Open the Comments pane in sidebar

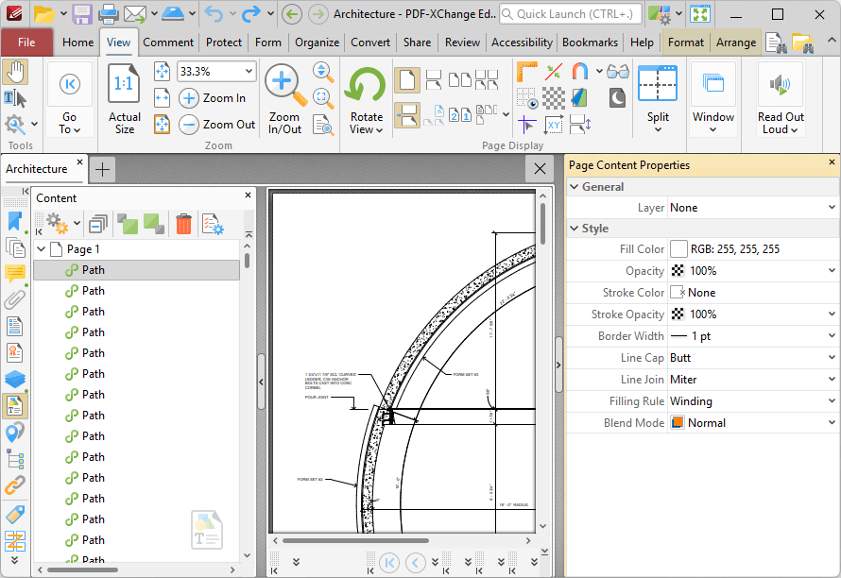pos(15,274)
